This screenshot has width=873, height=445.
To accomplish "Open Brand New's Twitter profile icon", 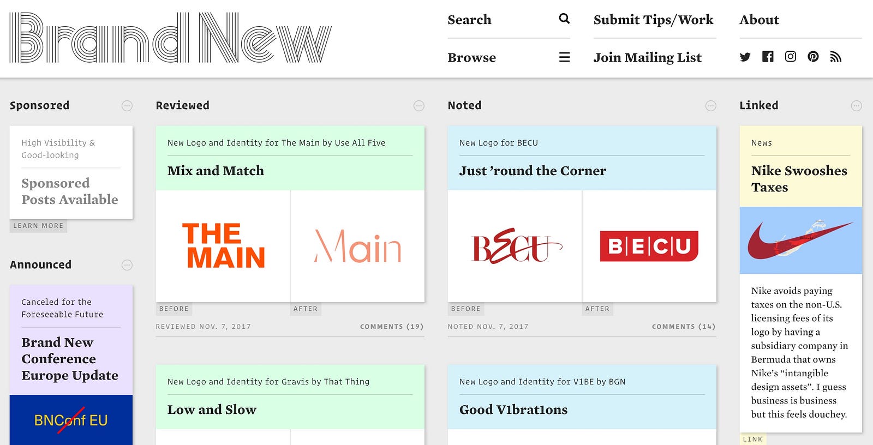I will pos(745,57).
